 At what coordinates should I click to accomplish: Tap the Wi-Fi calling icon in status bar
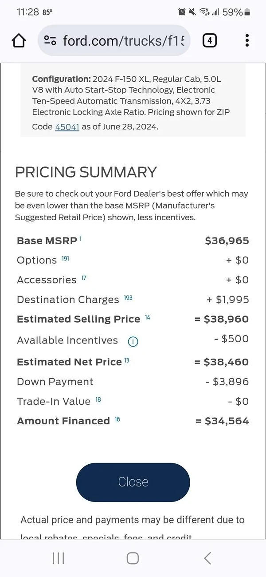204,12
